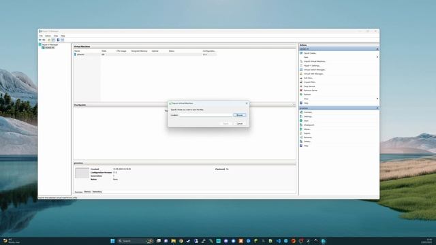Sort by the Configuration Version column header

209,51
